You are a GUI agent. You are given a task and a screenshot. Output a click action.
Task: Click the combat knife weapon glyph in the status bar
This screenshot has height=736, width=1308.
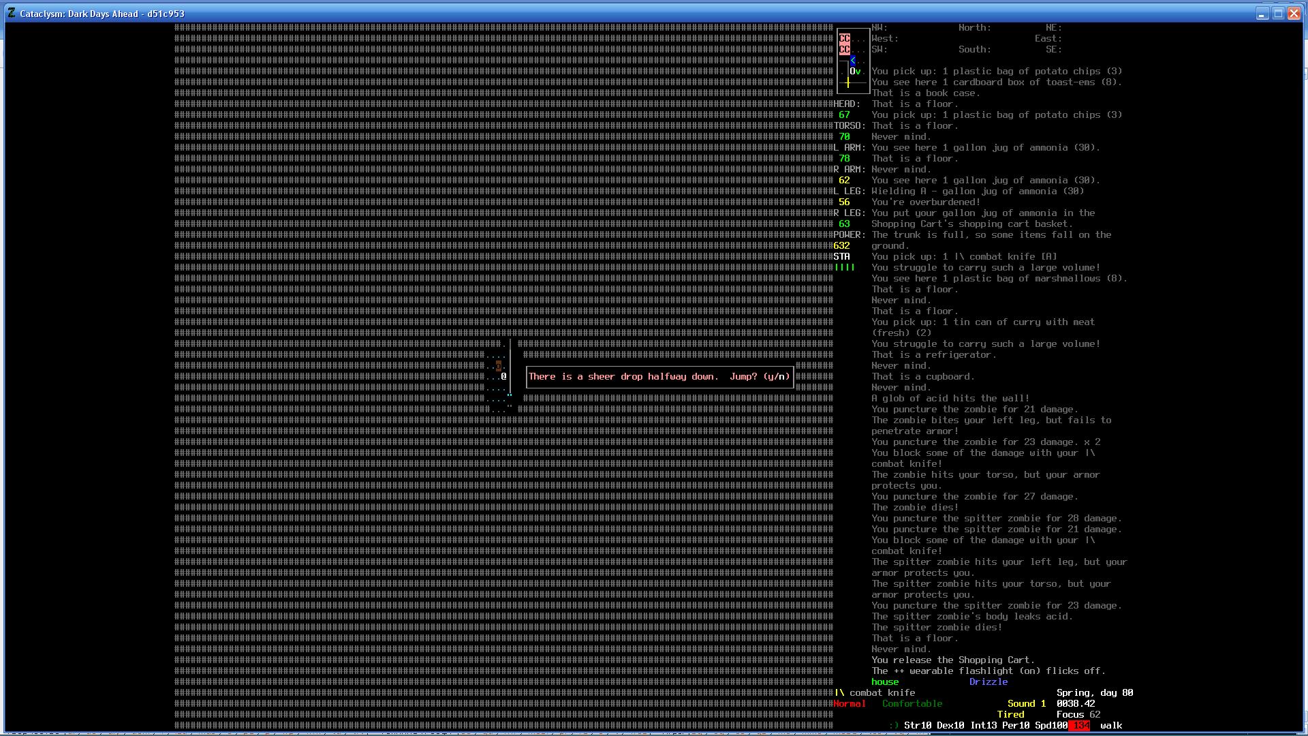coord(839,692)
